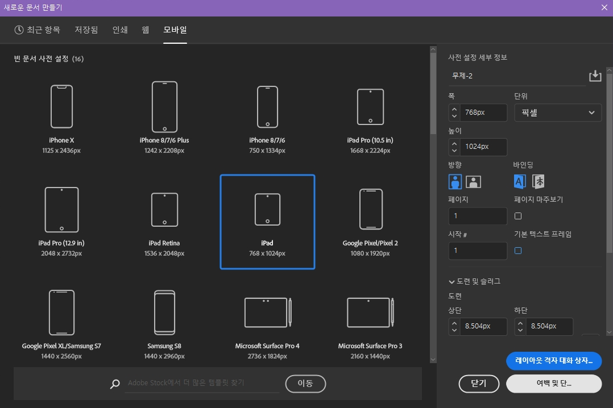Click the Adobe Stock template search field
613x408 pixels.
tap(202, 383)
